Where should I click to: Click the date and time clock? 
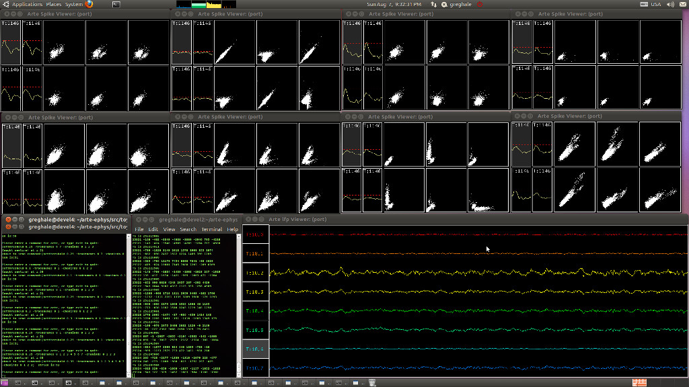[394, 5]
